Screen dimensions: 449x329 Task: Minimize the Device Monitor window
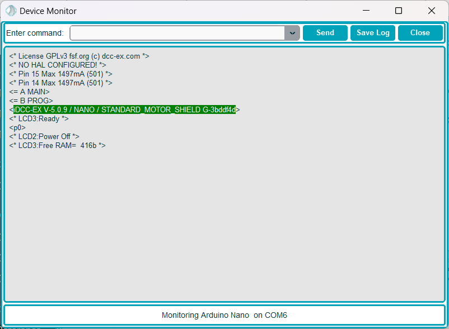coord(366,11)
